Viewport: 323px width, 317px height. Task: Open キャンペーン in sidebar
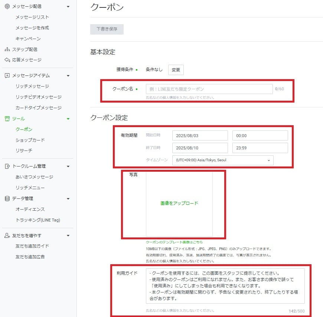pyautogui.click(x=28, y=39)
